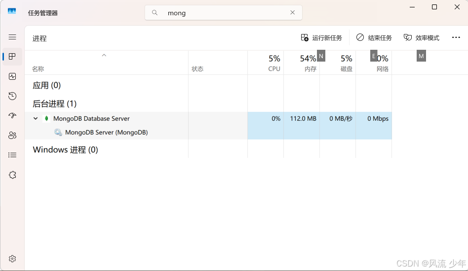
Task: Click the Background processes (1) group header
Action: pyautogui.click(x=54, y=103)
